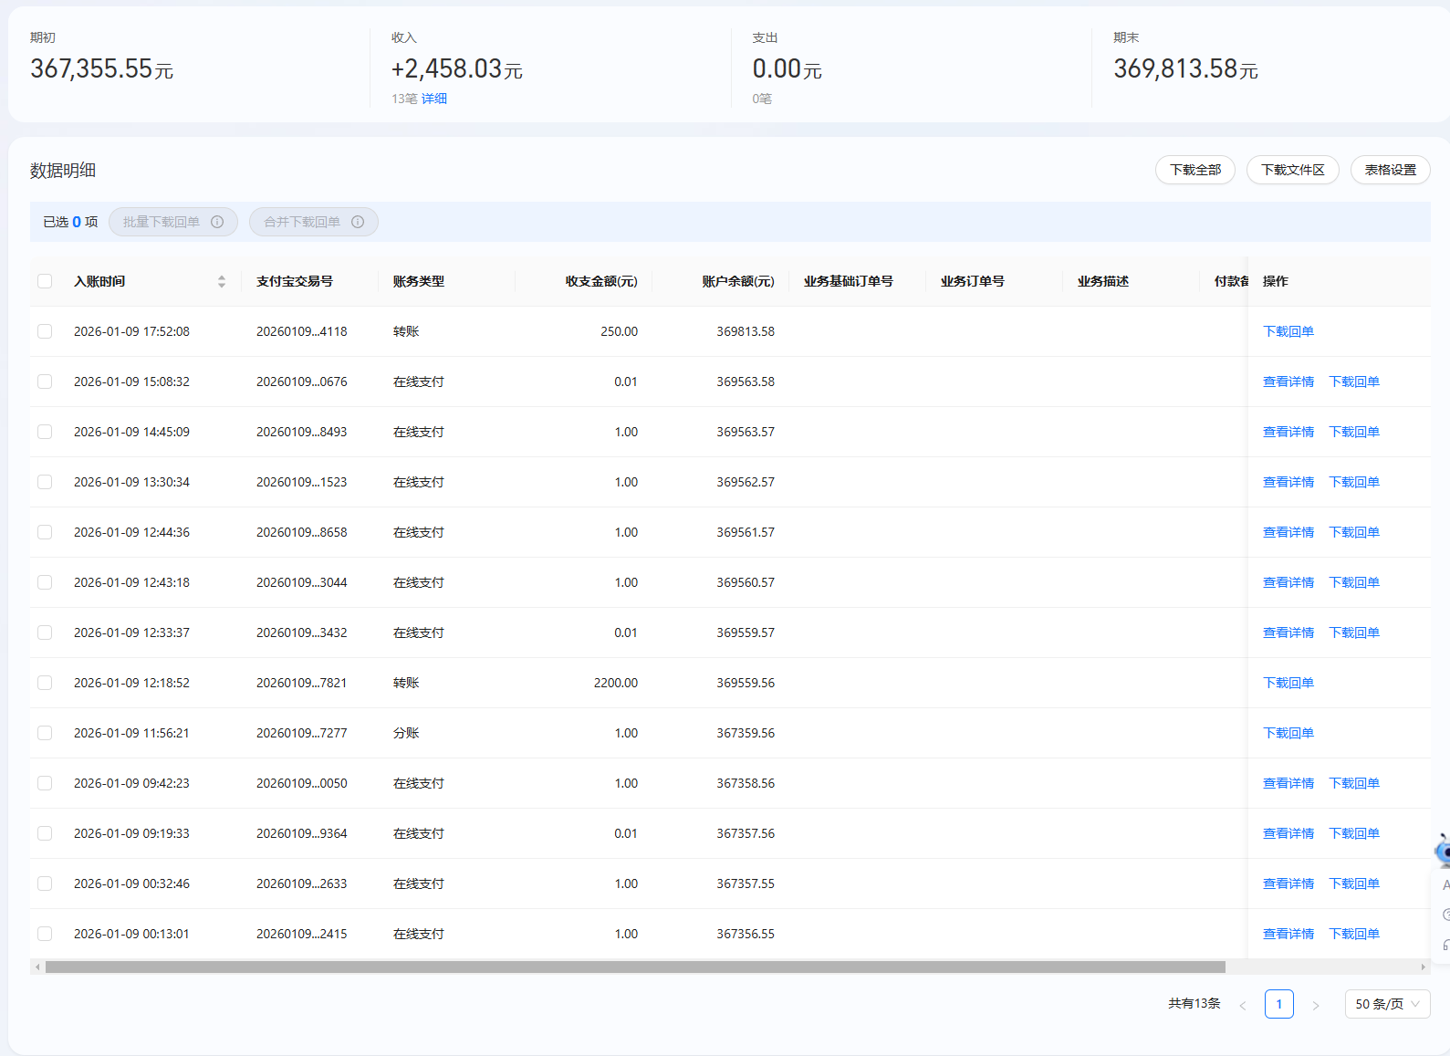Viewport: 1450px width, 1056px height.
Task: Toggle the select-all checkbox in table header
Action: (45, 281)
